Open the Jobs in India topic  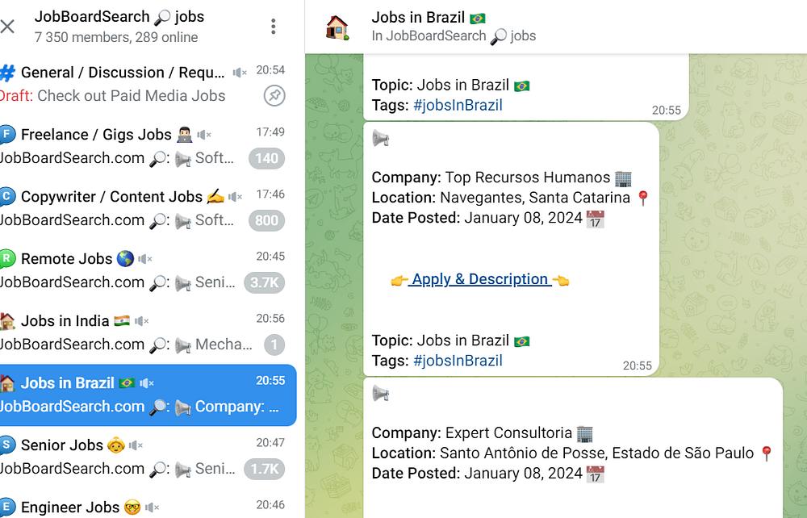(x=148, y=333)
